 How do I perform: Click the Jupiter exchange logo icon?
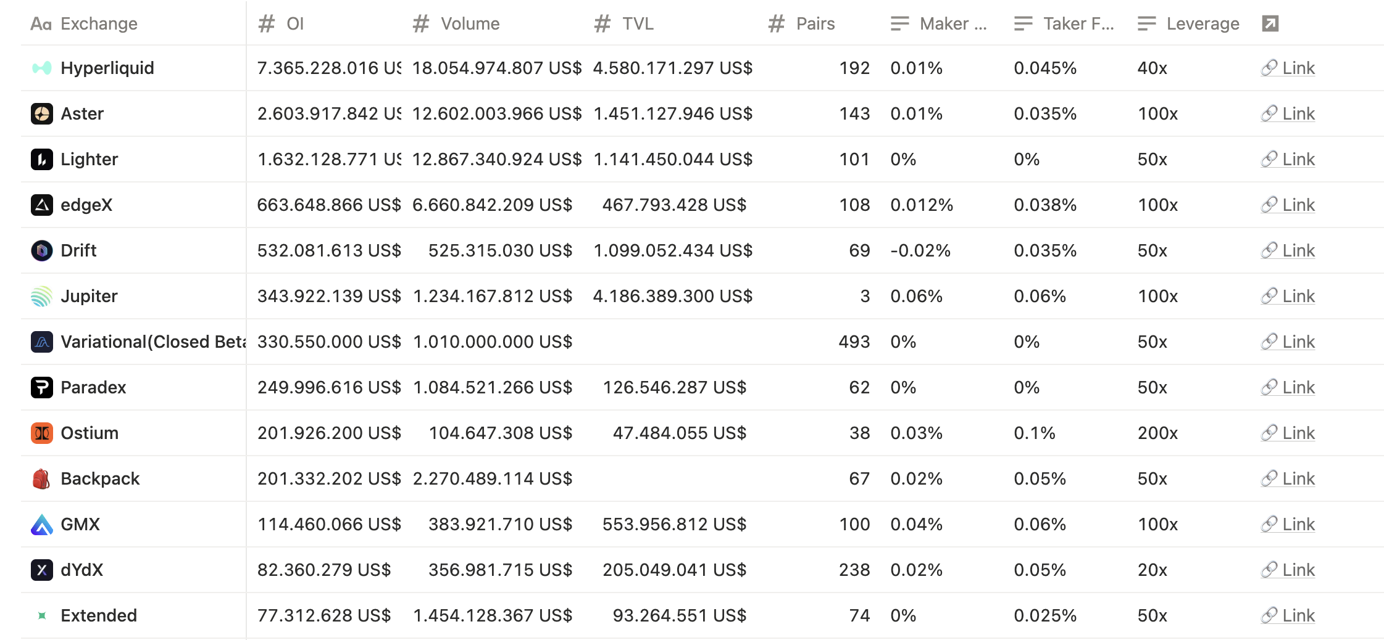coord(41,296)
